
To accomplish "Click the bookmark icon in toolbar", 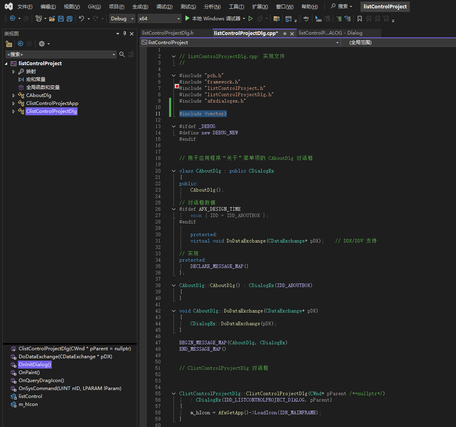I will tap(360, 19).
